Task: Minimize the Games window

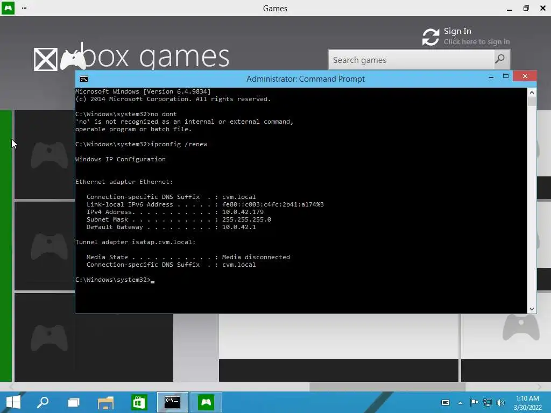Action: (510, 9)
